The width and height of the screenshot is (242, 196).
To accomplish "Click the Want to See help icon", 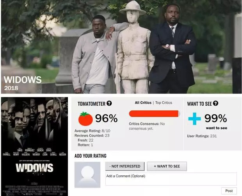I will (x=215, y=103).
